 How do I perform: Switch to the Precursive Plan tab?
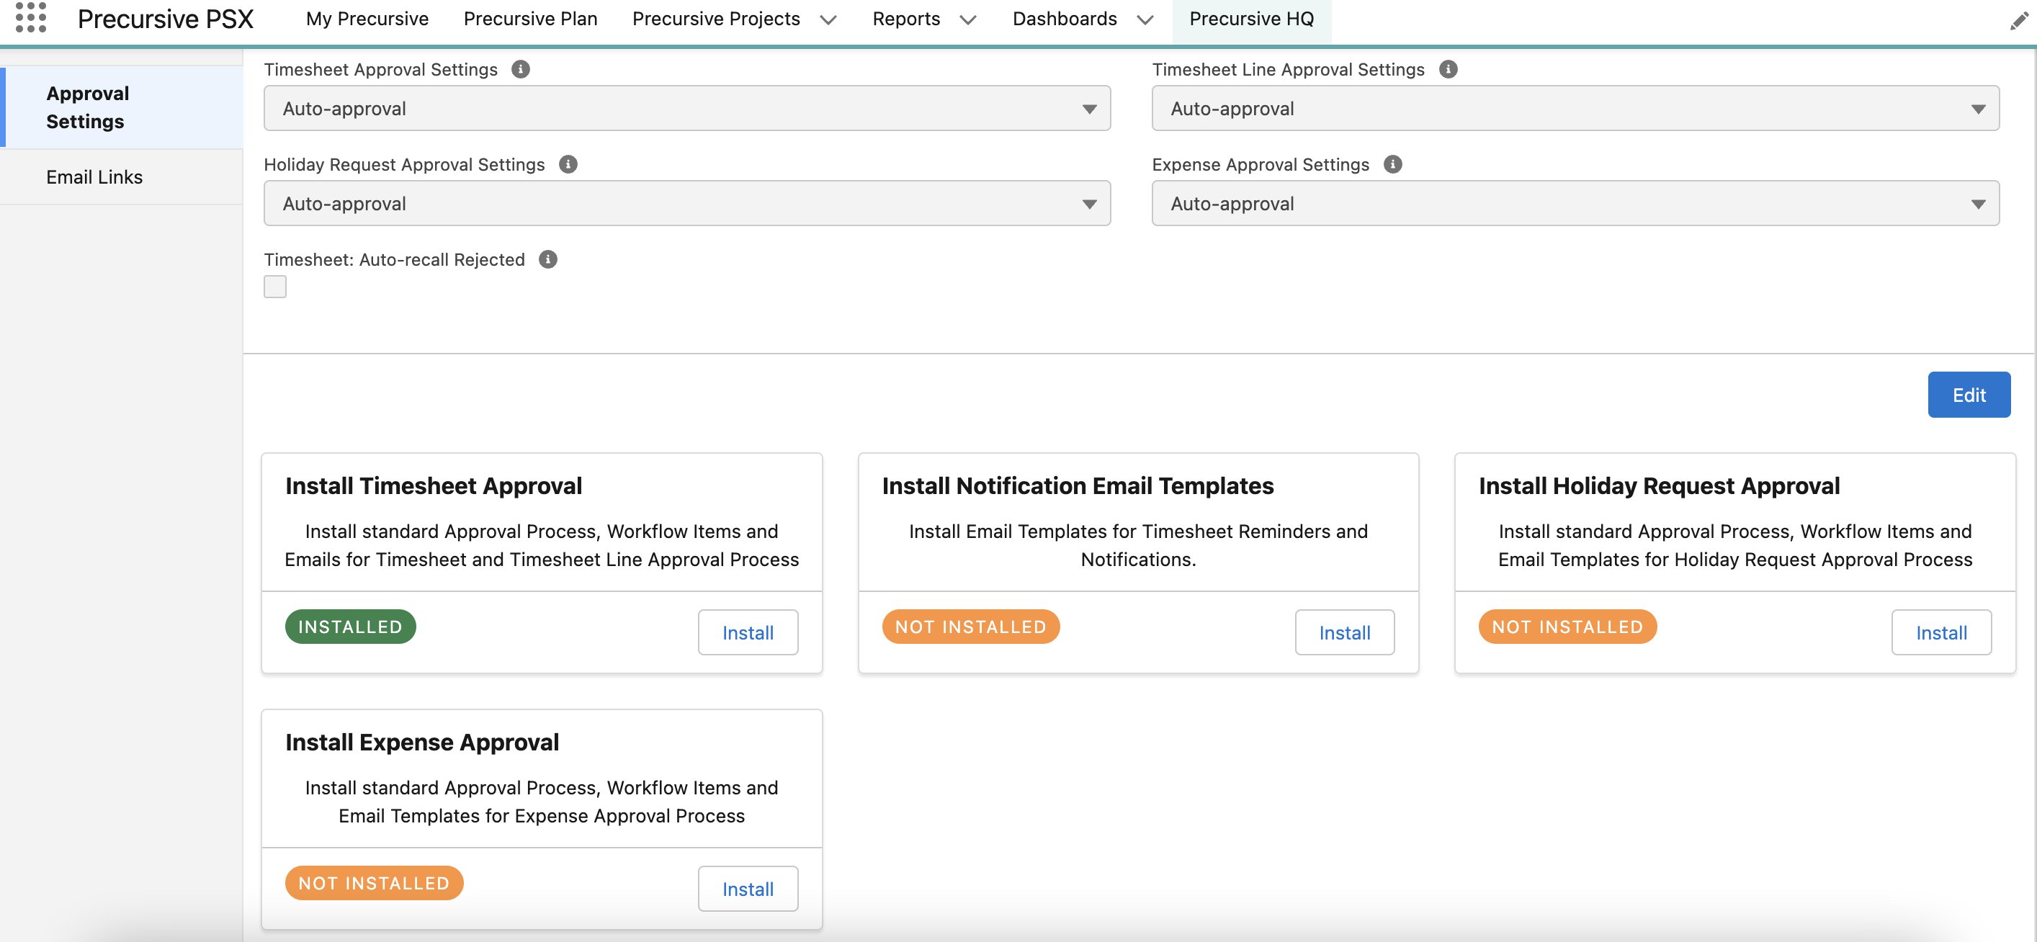(530, 18)
